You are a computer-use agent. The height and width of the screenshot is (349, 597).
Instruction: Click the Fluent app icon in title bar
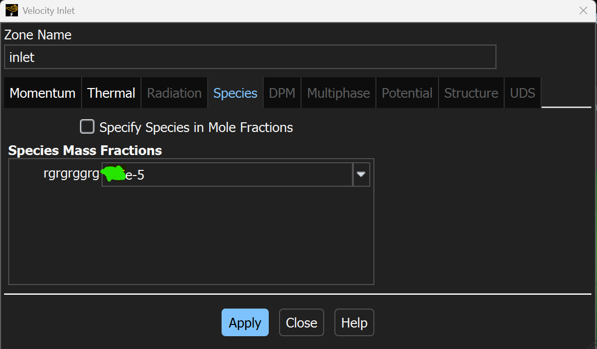coord(11,11)
